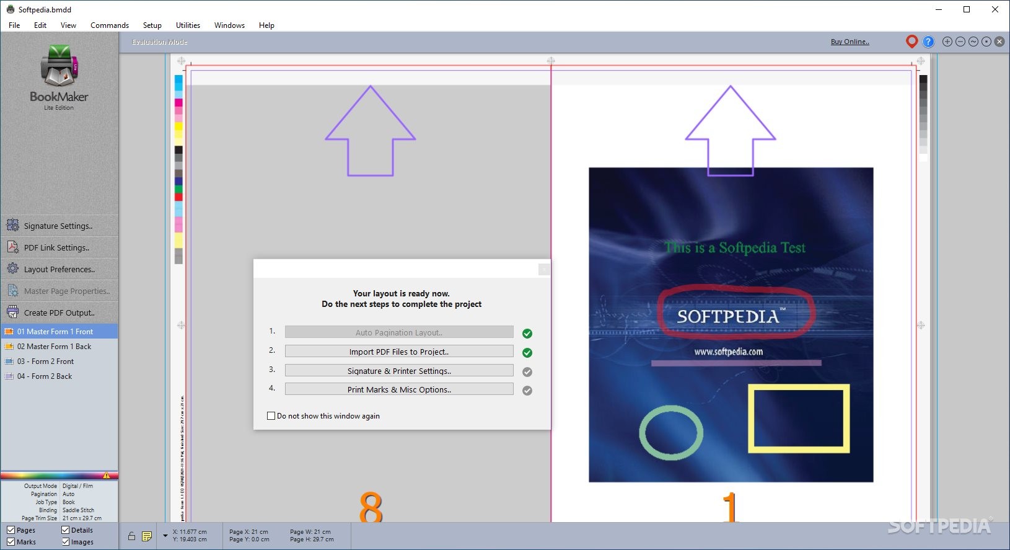Click the grayscale step bar on sheet
The width and height of the screenshot is (1010, 550).
pos(923,118)
